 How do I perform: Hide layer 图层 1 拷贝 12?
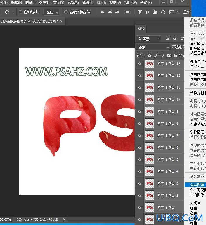click(140, 75)
